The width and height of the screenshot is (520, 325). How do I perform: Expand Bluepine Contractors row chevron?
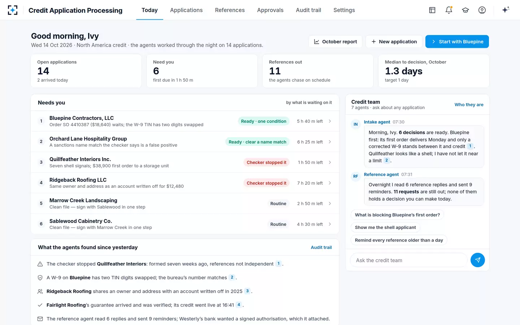coord(330,121)
